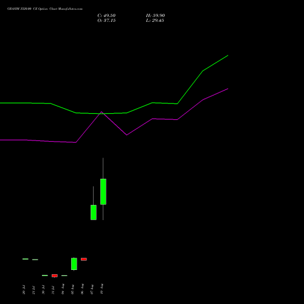This screenshot has width=304, height=304.
Task: Click the close value C: 49.50
Action: [106, 16]
